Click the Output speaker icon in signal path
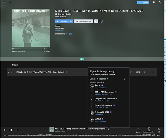 [92, 120]
